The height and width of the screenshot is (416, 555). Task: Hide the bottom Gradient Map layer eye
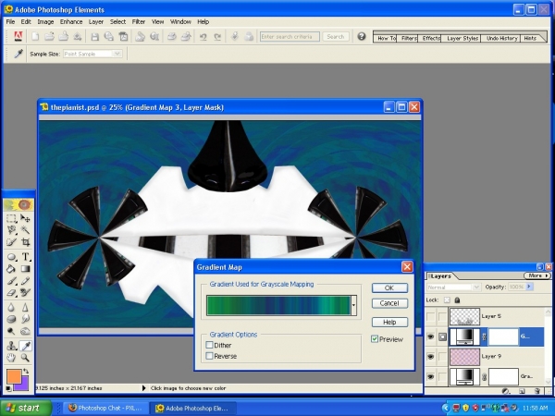tap(430, 376)
